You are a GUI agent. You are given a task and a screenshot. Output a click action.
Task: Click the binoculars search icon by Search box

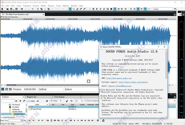coord(175,9)
